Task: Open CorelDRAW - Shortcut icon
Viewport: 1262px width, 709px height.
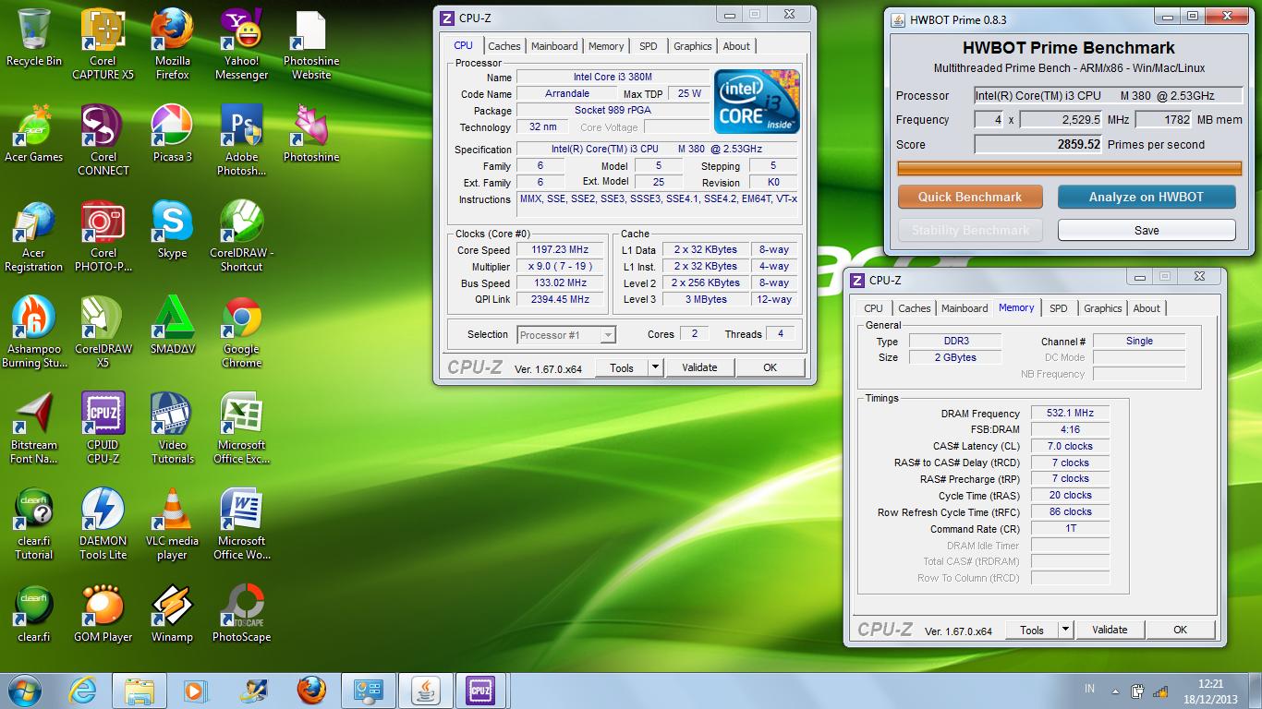Action: 242,235
